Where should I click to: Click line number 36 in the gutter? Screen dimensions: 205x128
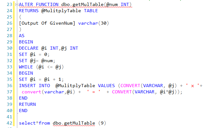[9, 86]
